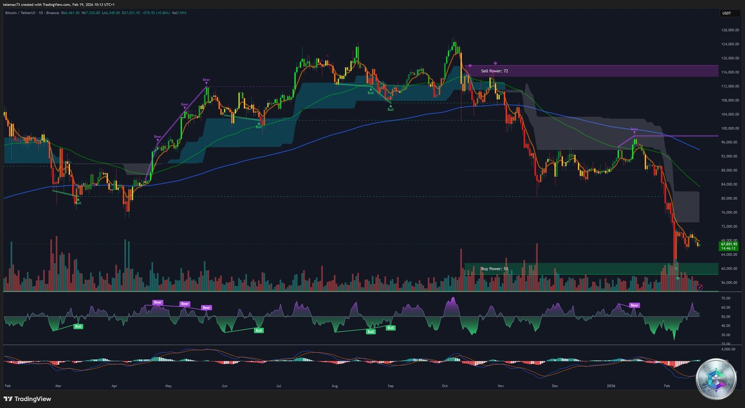Click the Oct label on the time axis
The width and height of the screenshot is (745, 408).
[445, 386]
